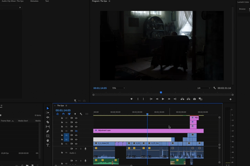Add marker in Program monitor
The width and height of the screenshot is (250, 166).
131,99
